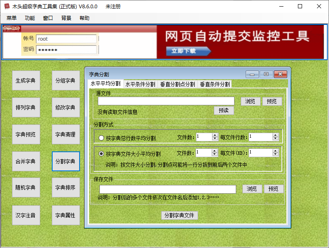Increase 每文件(KB) spinner value

pos(276,151)
